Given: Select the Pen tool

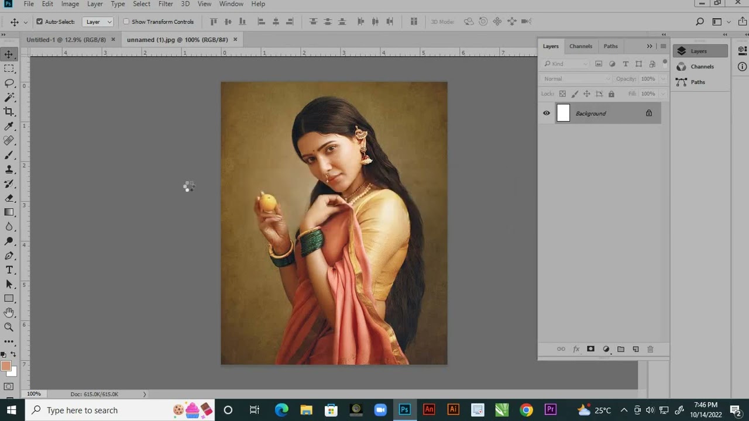Looking at the screenshot, I should 9,256.
